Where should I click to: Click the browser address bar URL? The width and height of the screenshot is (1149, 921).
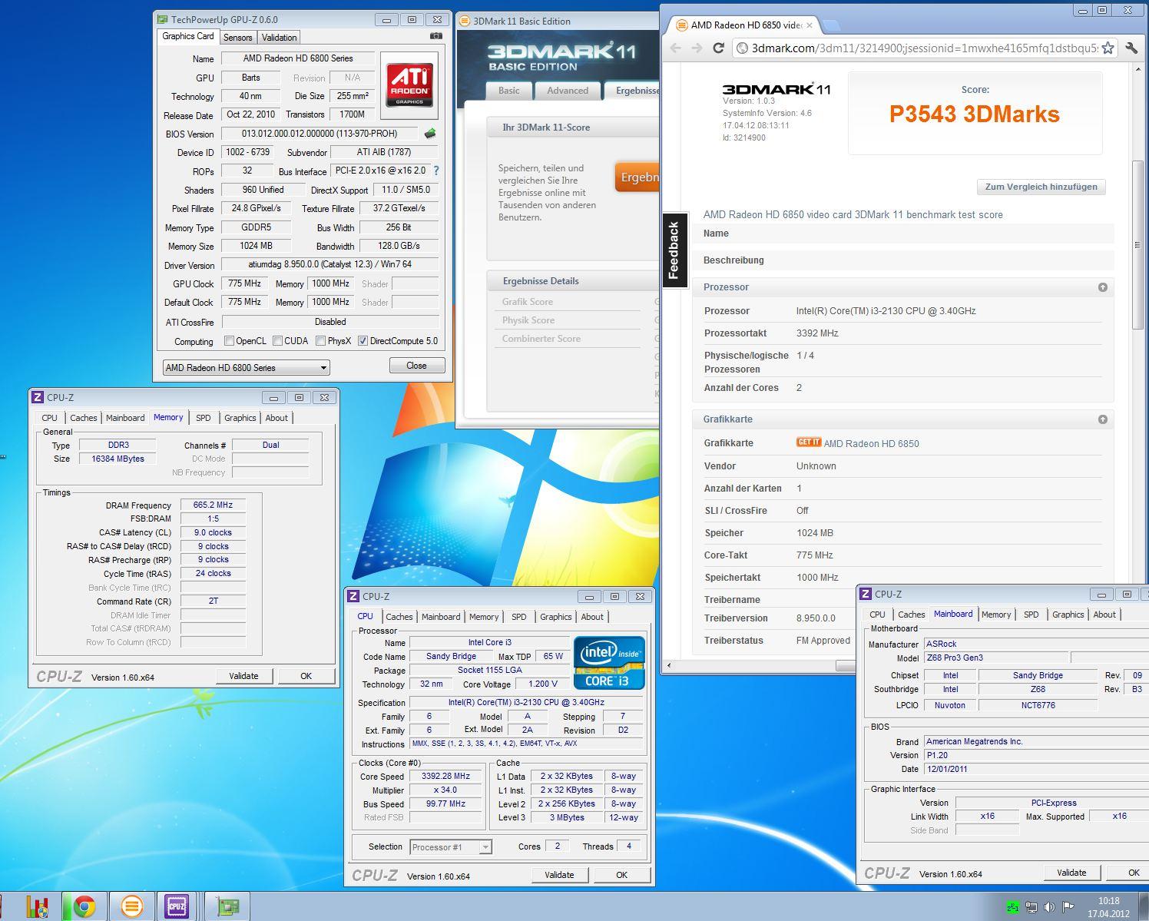click(x=925, y=48)
